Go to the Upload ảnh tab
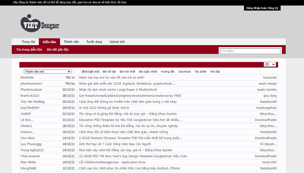304x173 pixels. pyautogui.click(x=117, y=42)
